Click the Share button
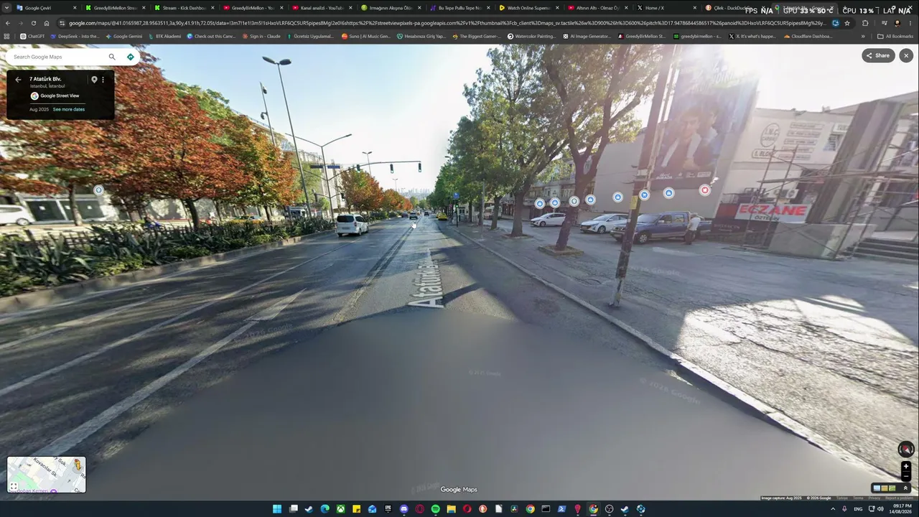 [878, 55]
